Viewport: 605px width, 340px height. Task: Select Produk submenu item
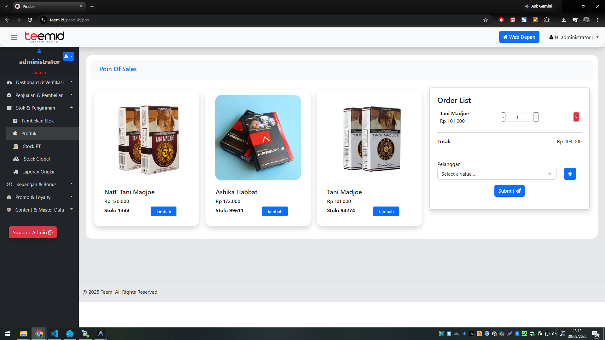pyautogui.click(x=43, y=133)
